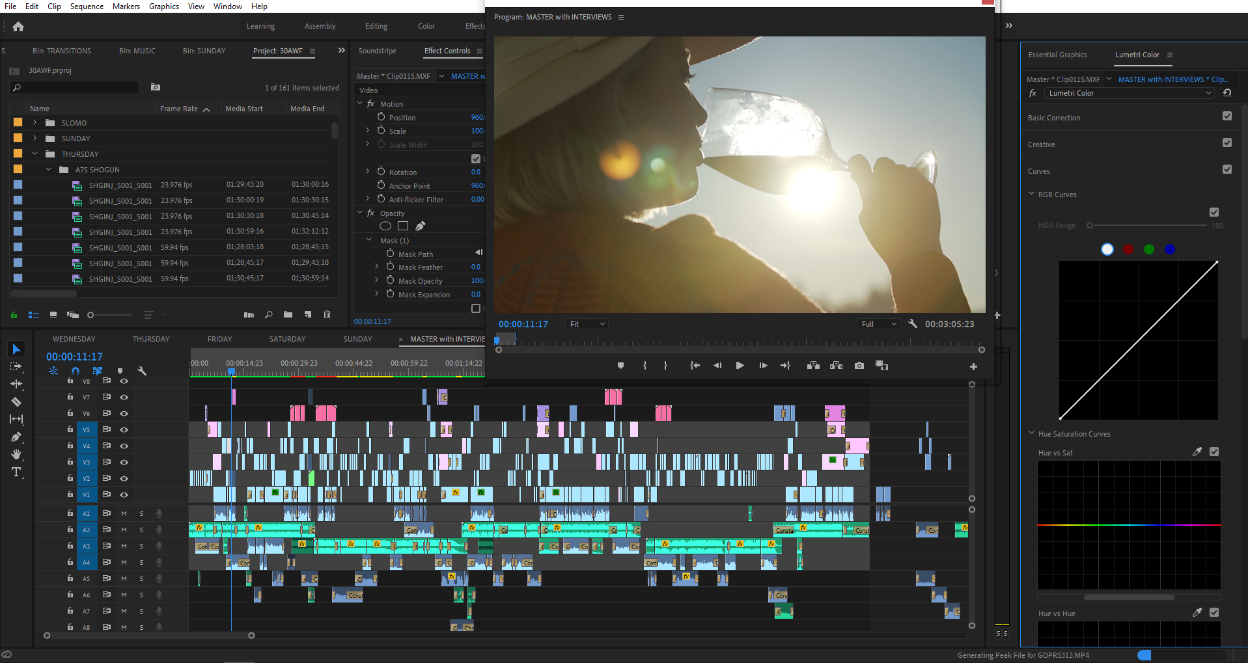
Task: Collapse the A7S SHOGUN folder
Action: 48,169
